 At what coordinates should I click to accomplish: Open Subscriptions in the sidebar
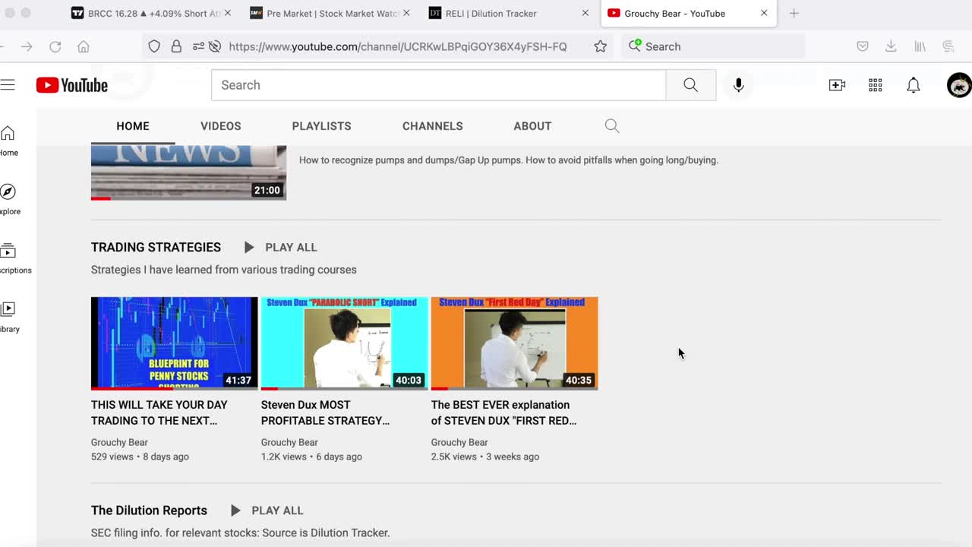coord(11,258)
